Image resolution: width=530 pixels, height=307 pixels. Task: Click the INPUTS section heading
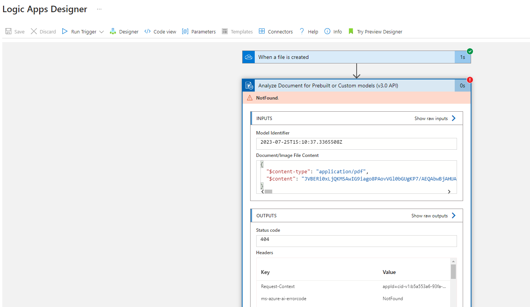264,119
